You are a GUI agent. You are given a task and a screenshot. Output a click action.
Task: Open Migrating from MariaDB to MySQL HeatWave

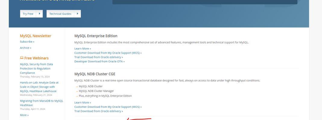42,103
